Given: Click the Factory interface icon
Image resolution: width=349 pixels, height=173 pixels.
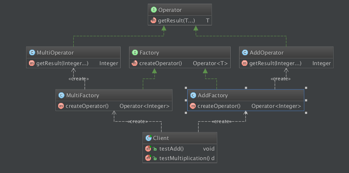Looking at the screenshot, I should tap(135, 53).
